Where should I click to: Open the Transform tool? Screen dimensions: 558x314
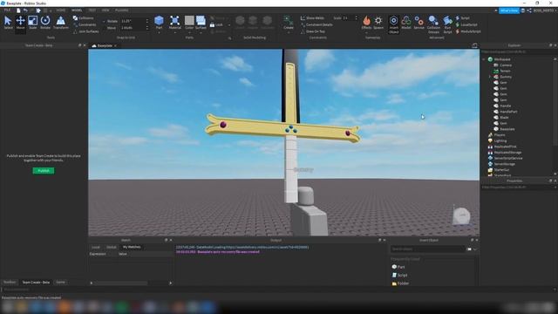[x=61, y=23]
